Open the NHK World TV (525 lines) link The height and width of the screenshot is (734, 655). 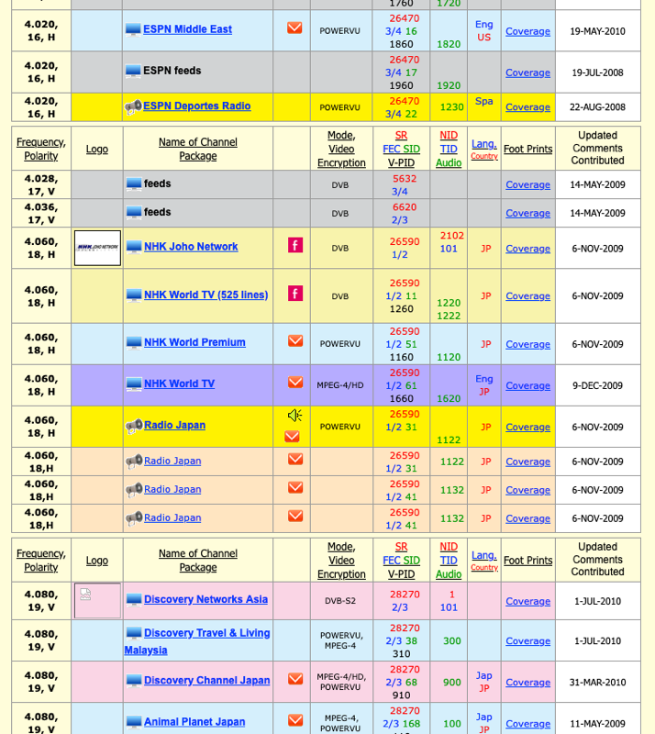coord(206,295)
